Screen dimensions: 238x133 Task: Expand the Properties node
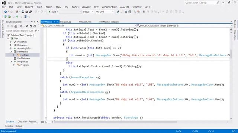pyautogui.click(x=11, y=42)
